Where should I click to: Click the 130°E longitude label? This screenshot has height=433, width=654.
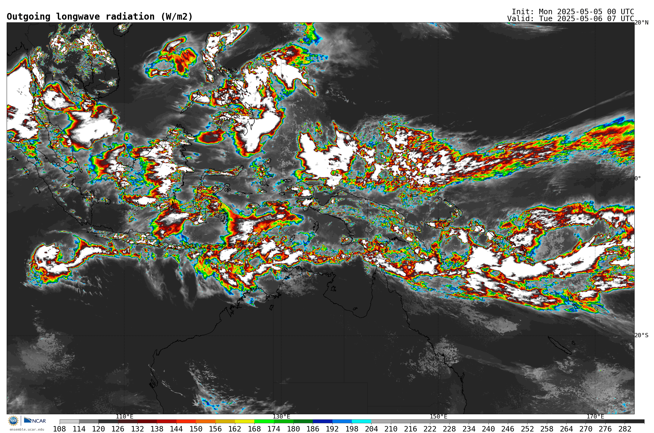281,417
